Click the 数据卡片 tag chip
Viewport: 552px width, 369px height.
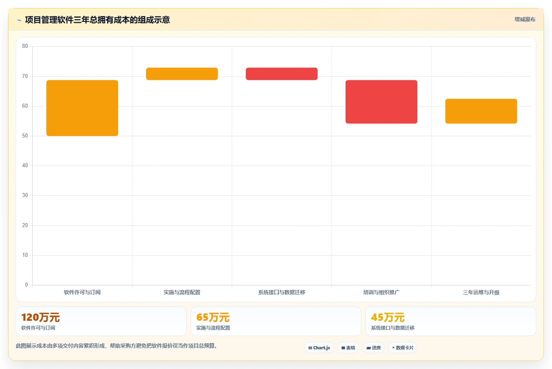(403, 348)
